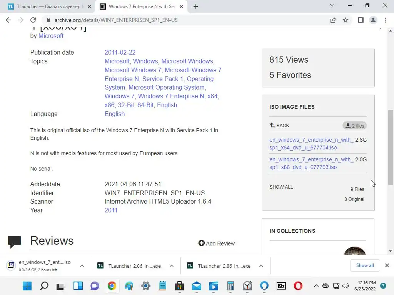Open the Windows Start menu
The width and height of the screenshot is (394, 295).
point(27,286)
